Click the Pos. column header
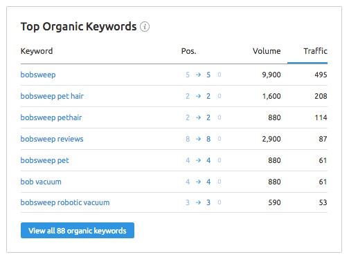349x259 pixels. pyautogui.click(x=188, y=51)
